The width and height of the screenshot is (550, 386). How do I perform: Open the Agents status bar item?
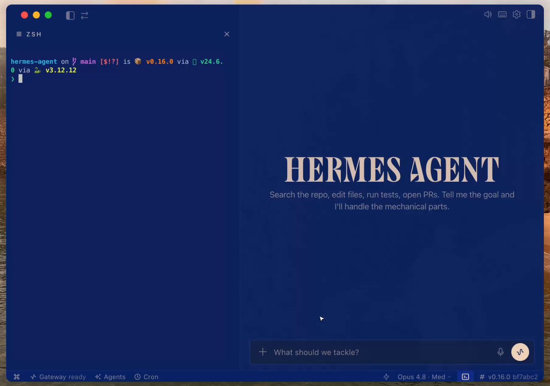click(x=110, y=377)
